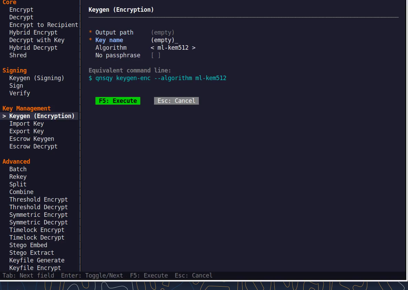
Task: Select Decrypt in the Core section
Action: coord(21,17)
